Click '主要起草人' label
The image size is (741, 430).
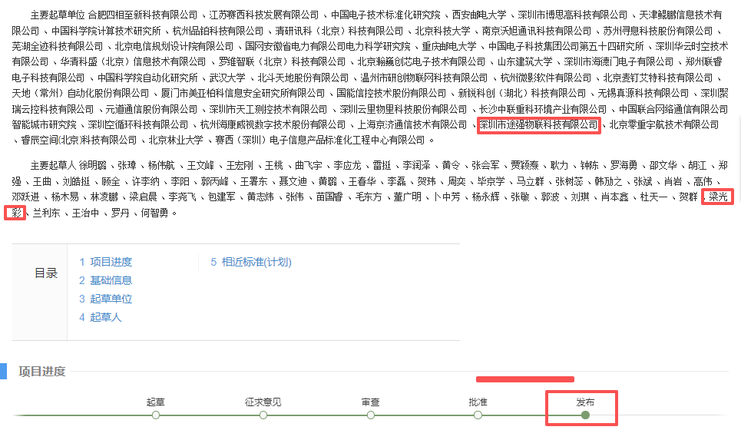(x=53, y=165)
